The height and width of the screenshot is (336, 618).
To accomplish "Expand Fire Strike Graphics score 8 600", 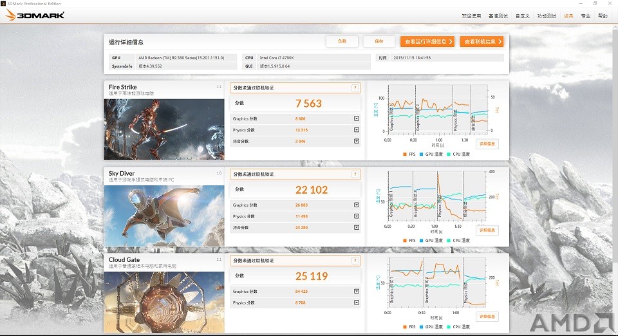I will pos(357,118).
